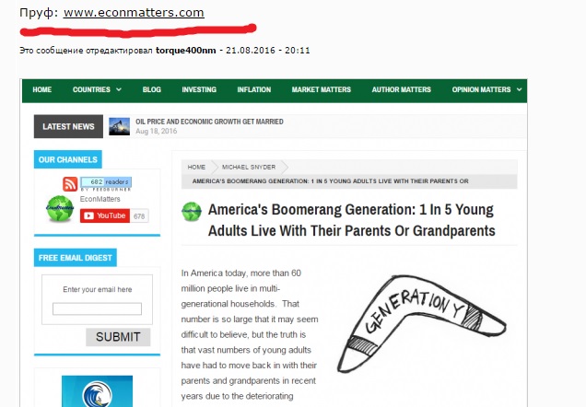The height and width of the screenshot is (407, 586).
Task: Expand the OPINION MATTERS dropdown chevron
Action: coord(520,89)
